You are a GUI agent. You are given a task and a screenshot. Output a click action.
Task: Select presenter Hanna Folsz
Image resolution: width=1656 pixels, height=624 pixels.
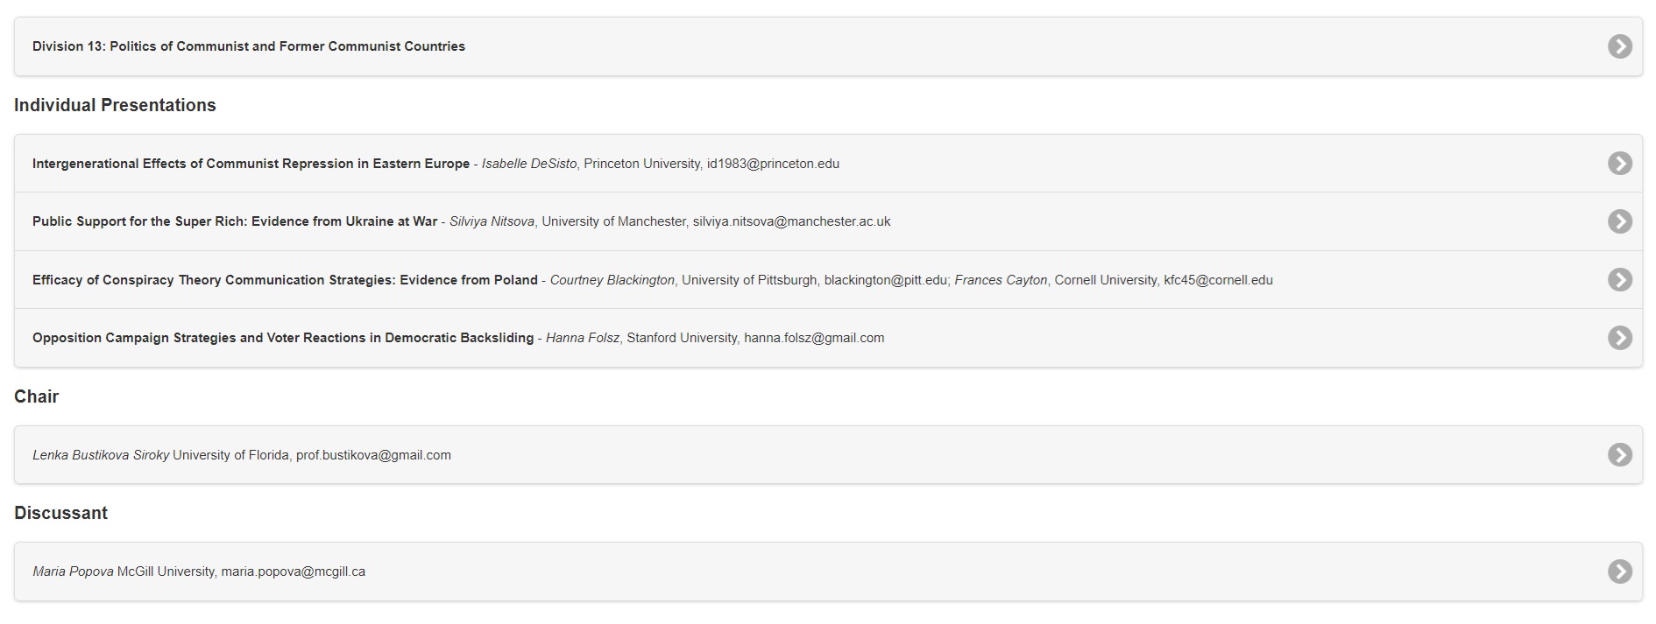pos(583,338)
